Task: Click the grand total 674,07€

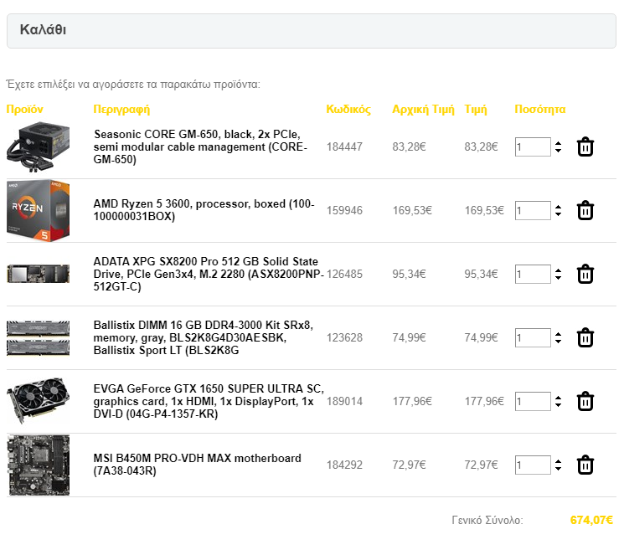Action: coord(591,520)
